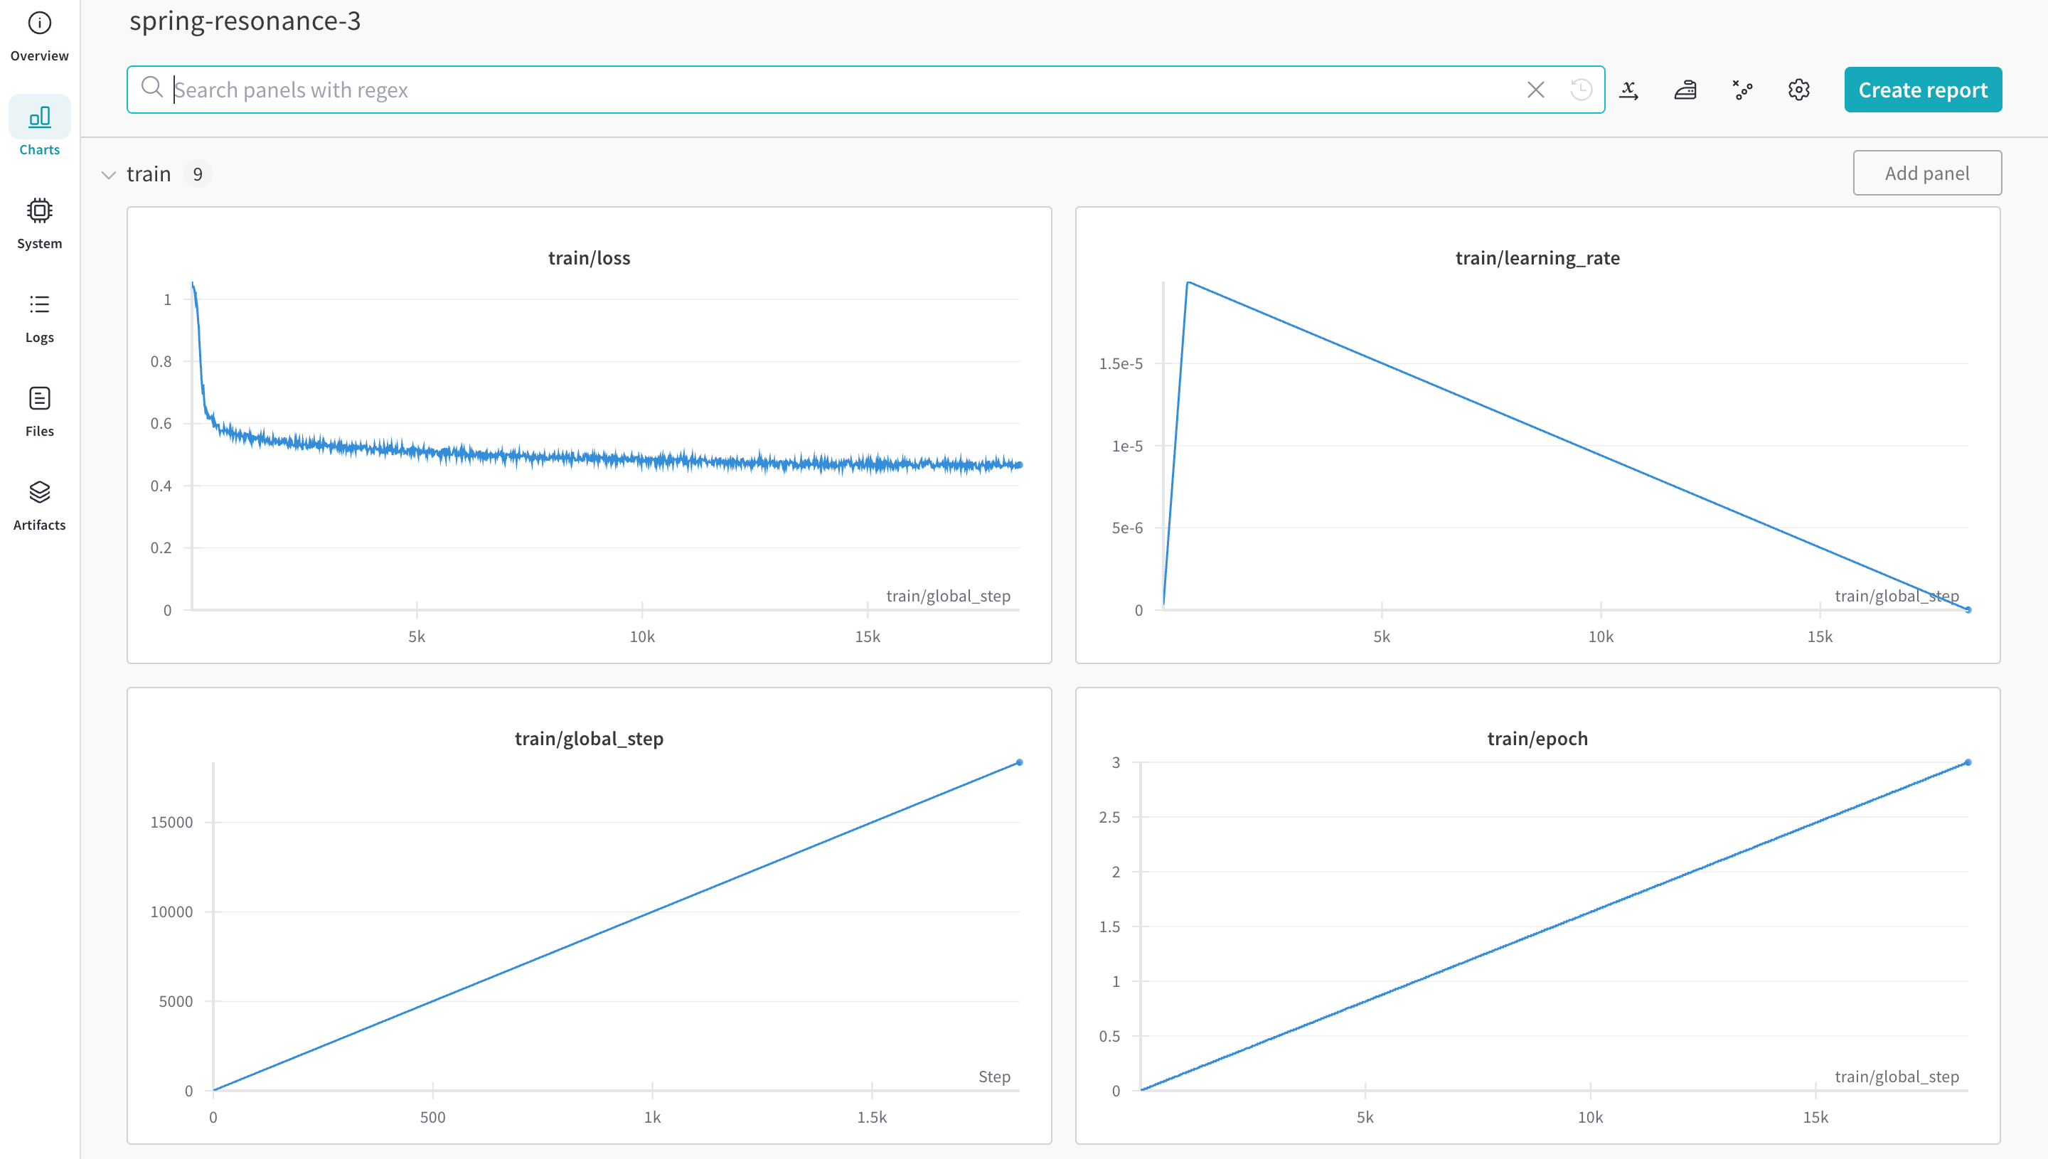Select train/learning_rate chart panel
This screenshot has width=2048, height=1159.
[1537, 434]
